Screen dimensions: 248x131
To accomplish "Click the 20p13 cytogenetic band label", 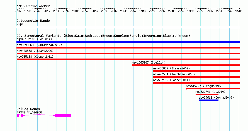I will (x=21, y=24).
